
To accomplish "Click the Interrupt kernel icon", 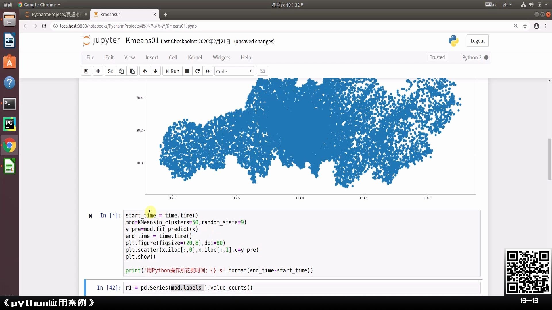I will click(187, 71).
